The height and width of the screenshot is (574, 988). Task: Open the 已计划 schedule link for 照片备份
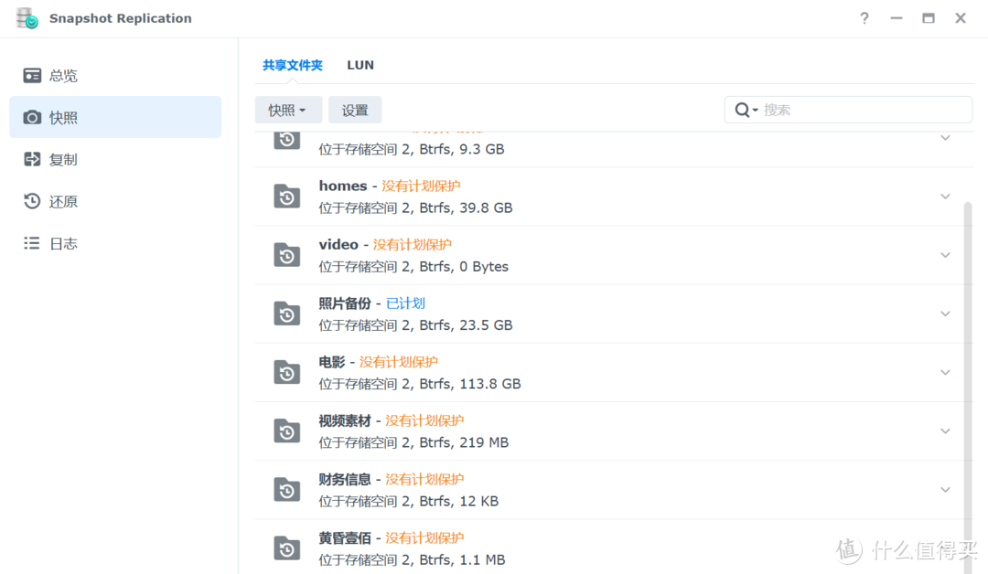(x=406, y=303)
